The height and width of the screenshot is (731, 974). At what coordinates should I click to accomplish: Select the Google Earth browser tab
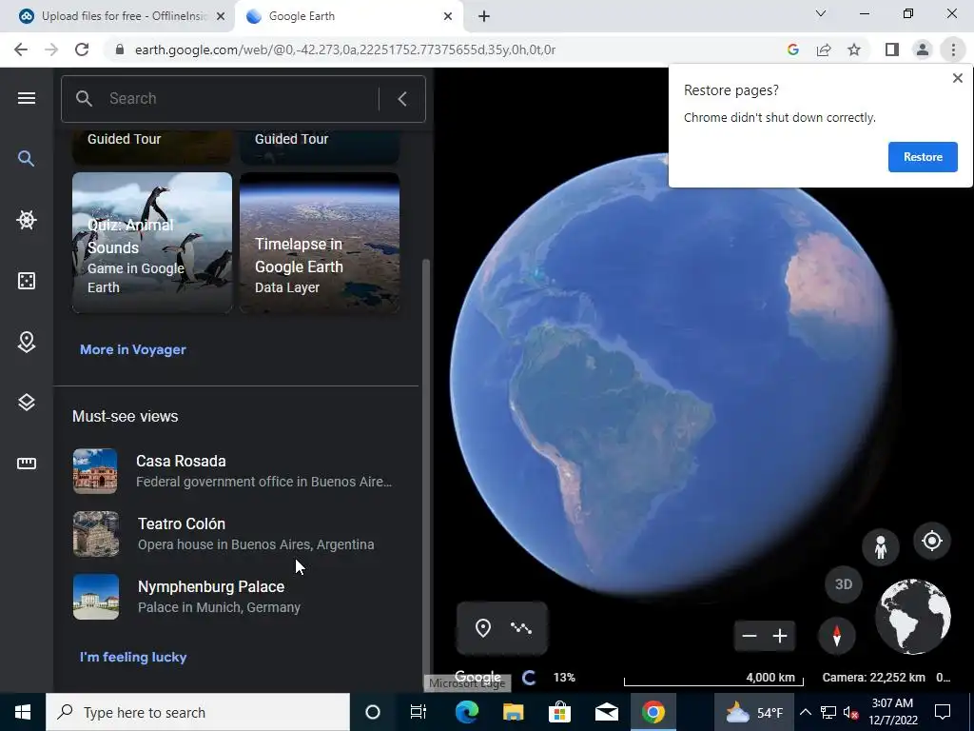click(x=348, y=16)
